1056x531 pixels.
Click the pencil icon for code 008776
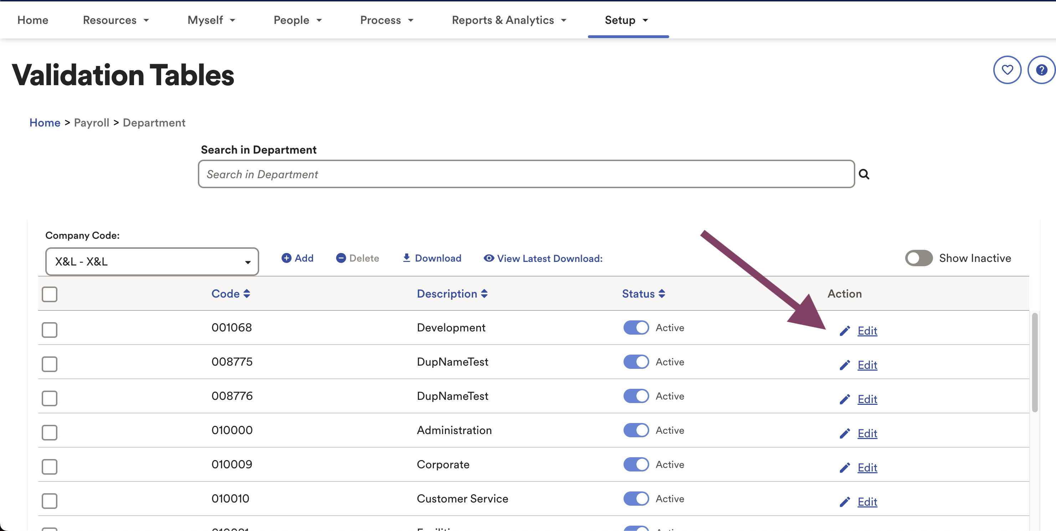(845, 399)
